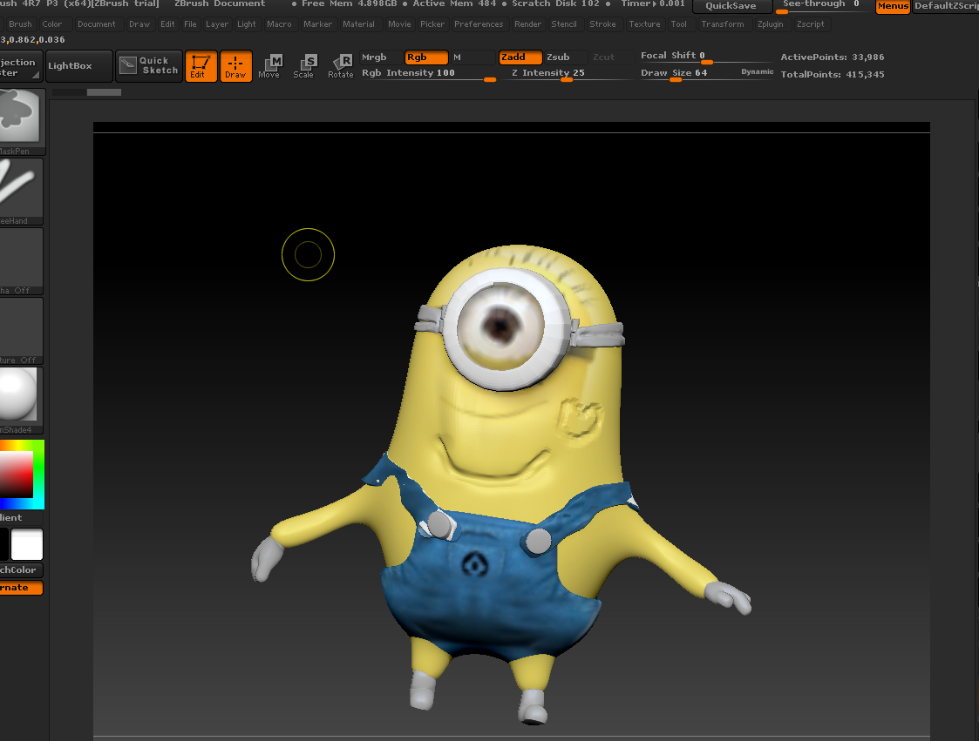Switch to the Scale tool
Screen dimensions: 979x741
pyautogui.click(x=304, y=66)
